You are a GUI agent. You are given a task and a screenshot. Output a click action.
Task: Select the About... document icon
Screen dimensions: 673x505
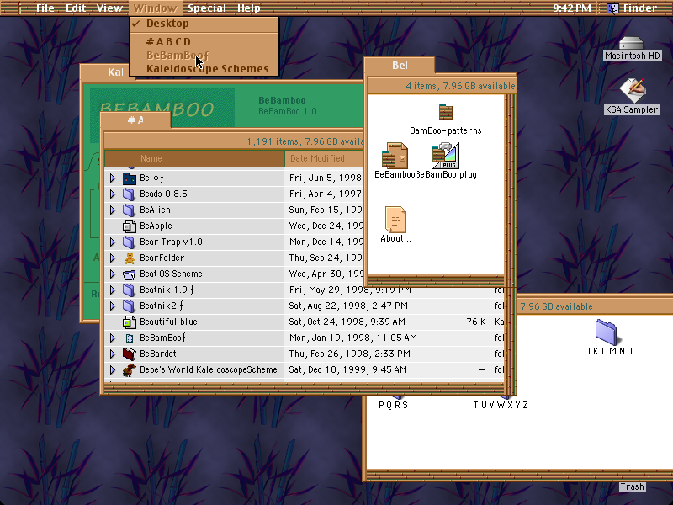click(x=395, y=219)
